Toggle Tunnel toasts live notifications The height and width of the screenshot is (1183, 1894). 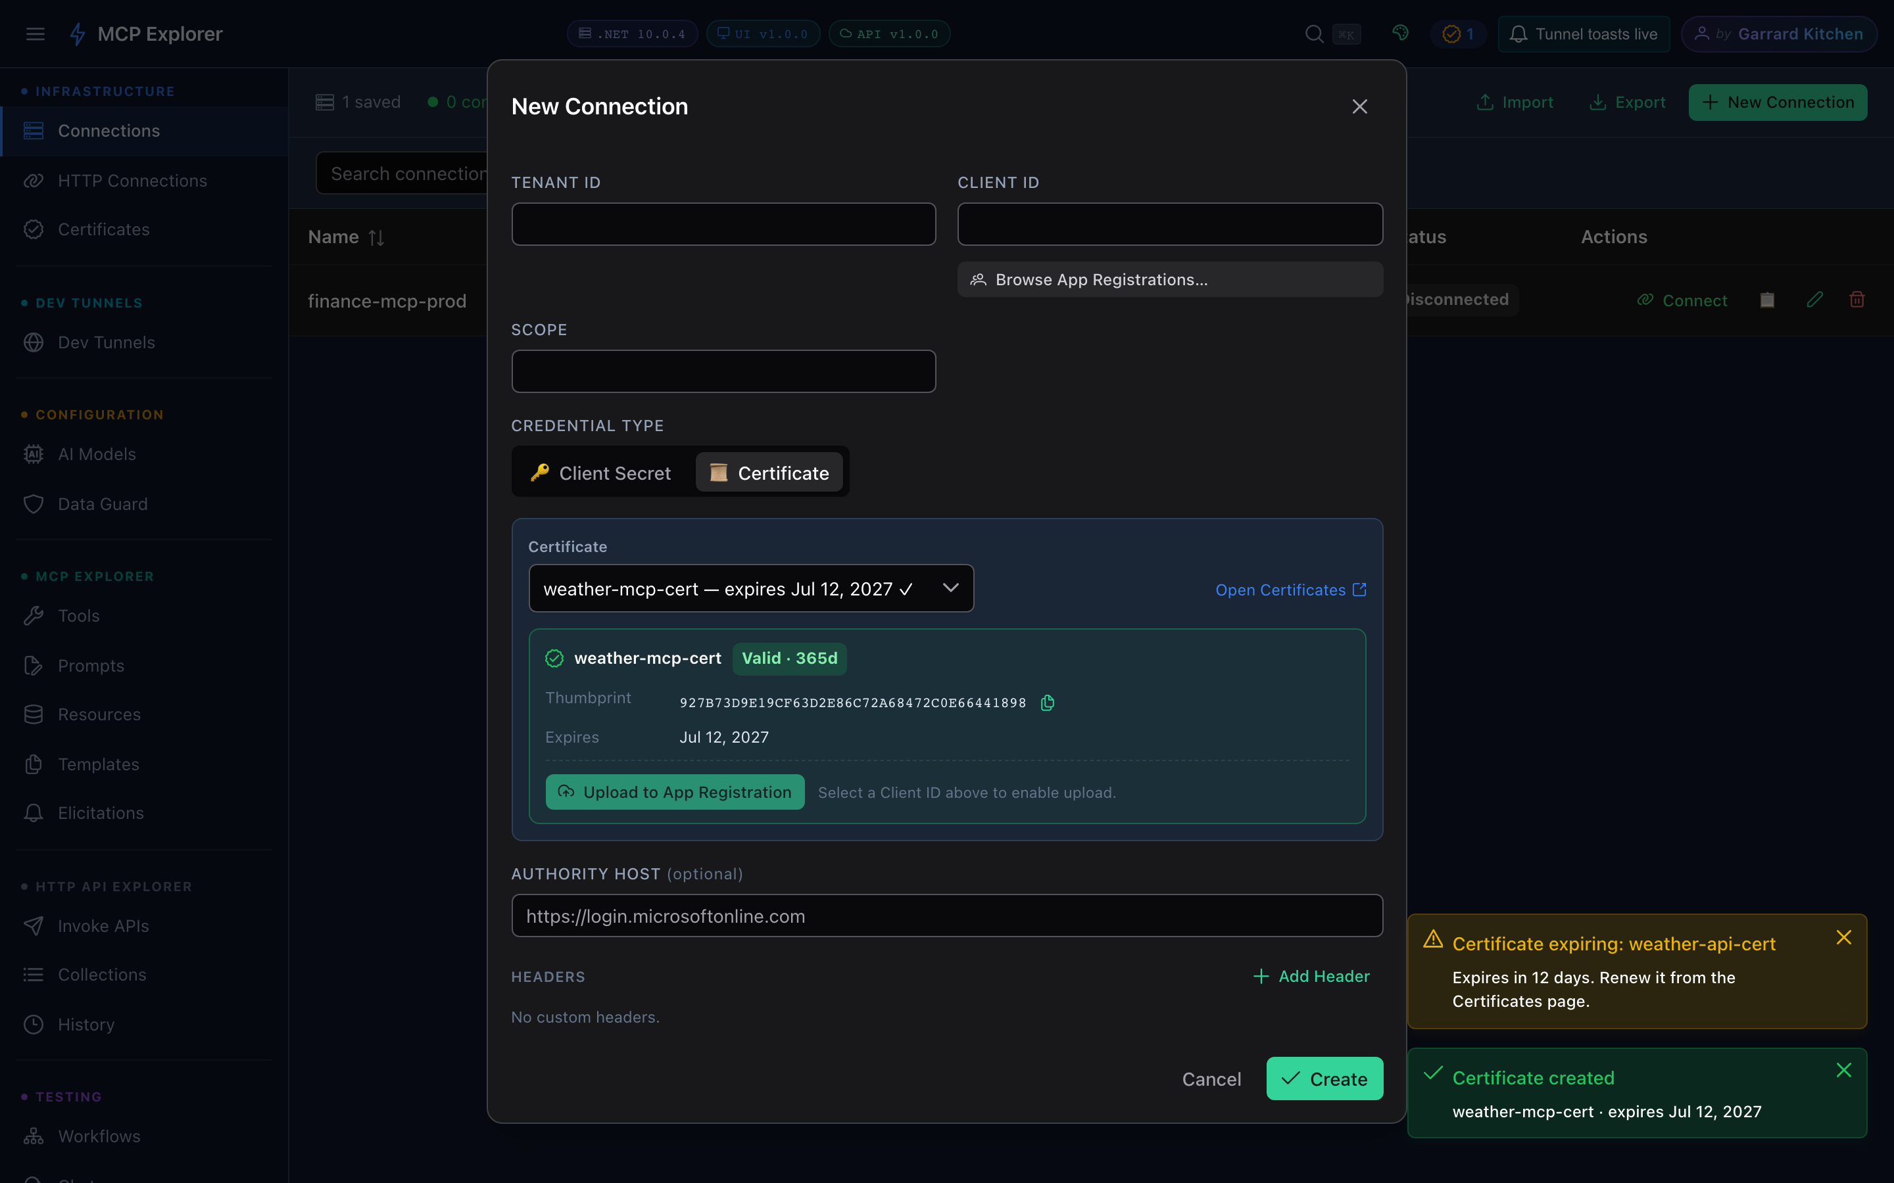pyautogui.click(x=1584, y=34)
